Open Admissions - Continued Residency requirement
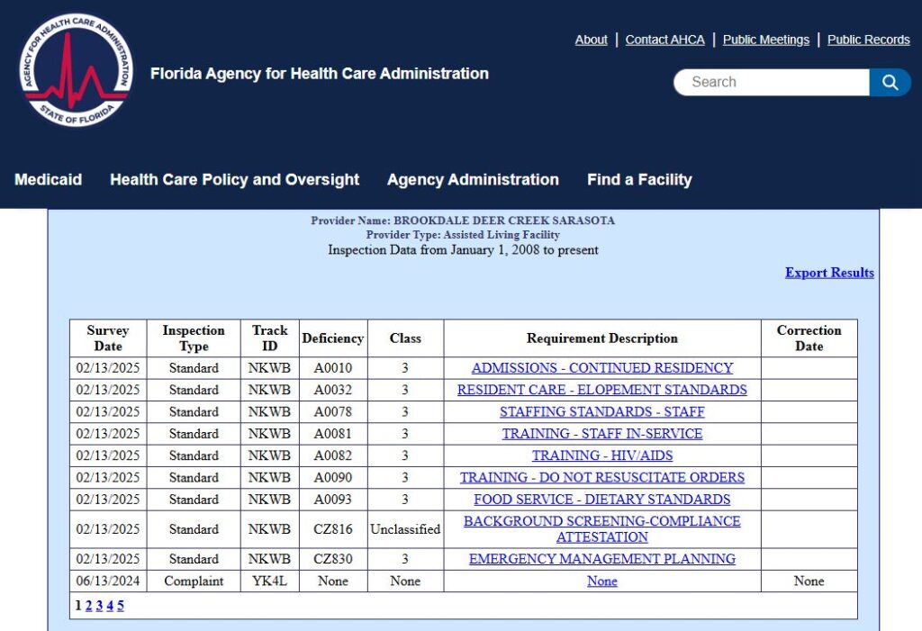The image size is (922, 631). tap(602, 368)
